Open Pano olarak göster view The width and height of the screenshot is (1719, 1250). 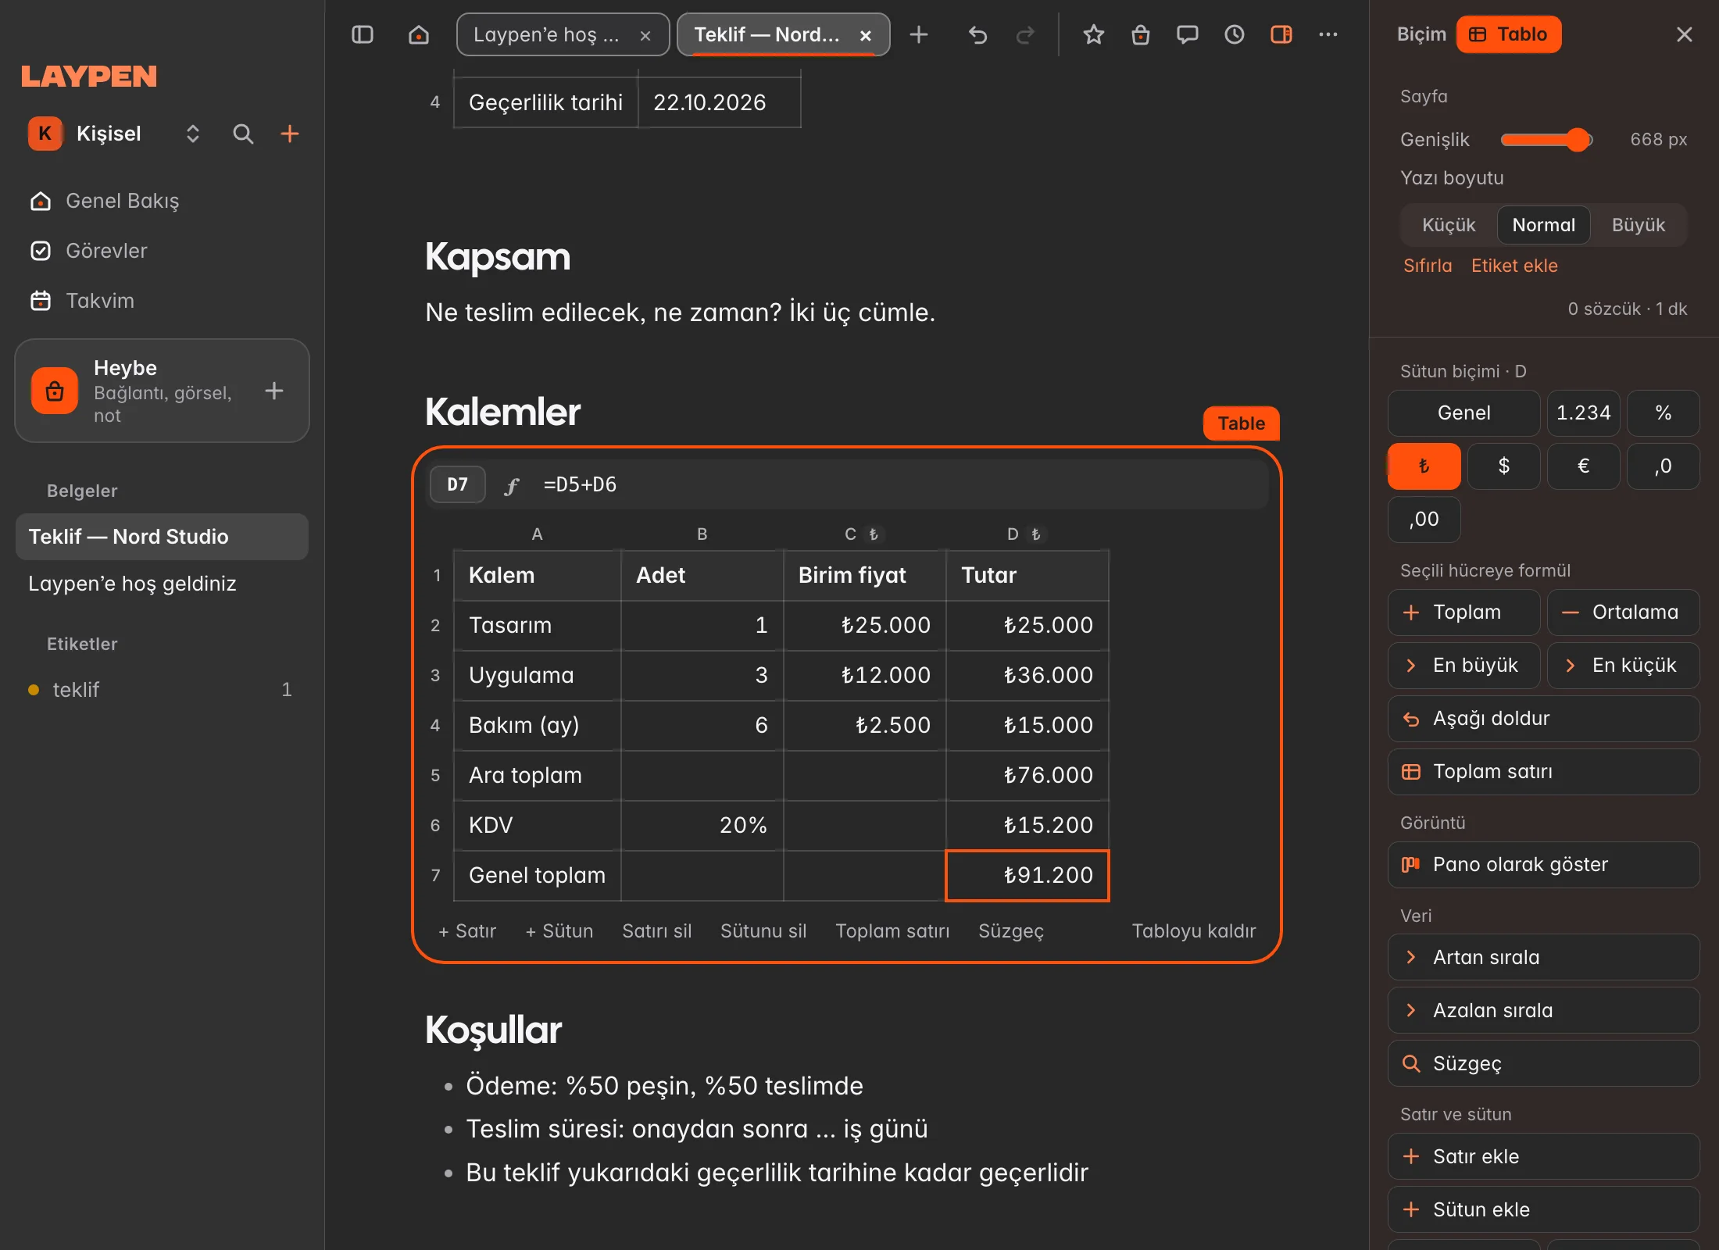[x=1543, y=865]
